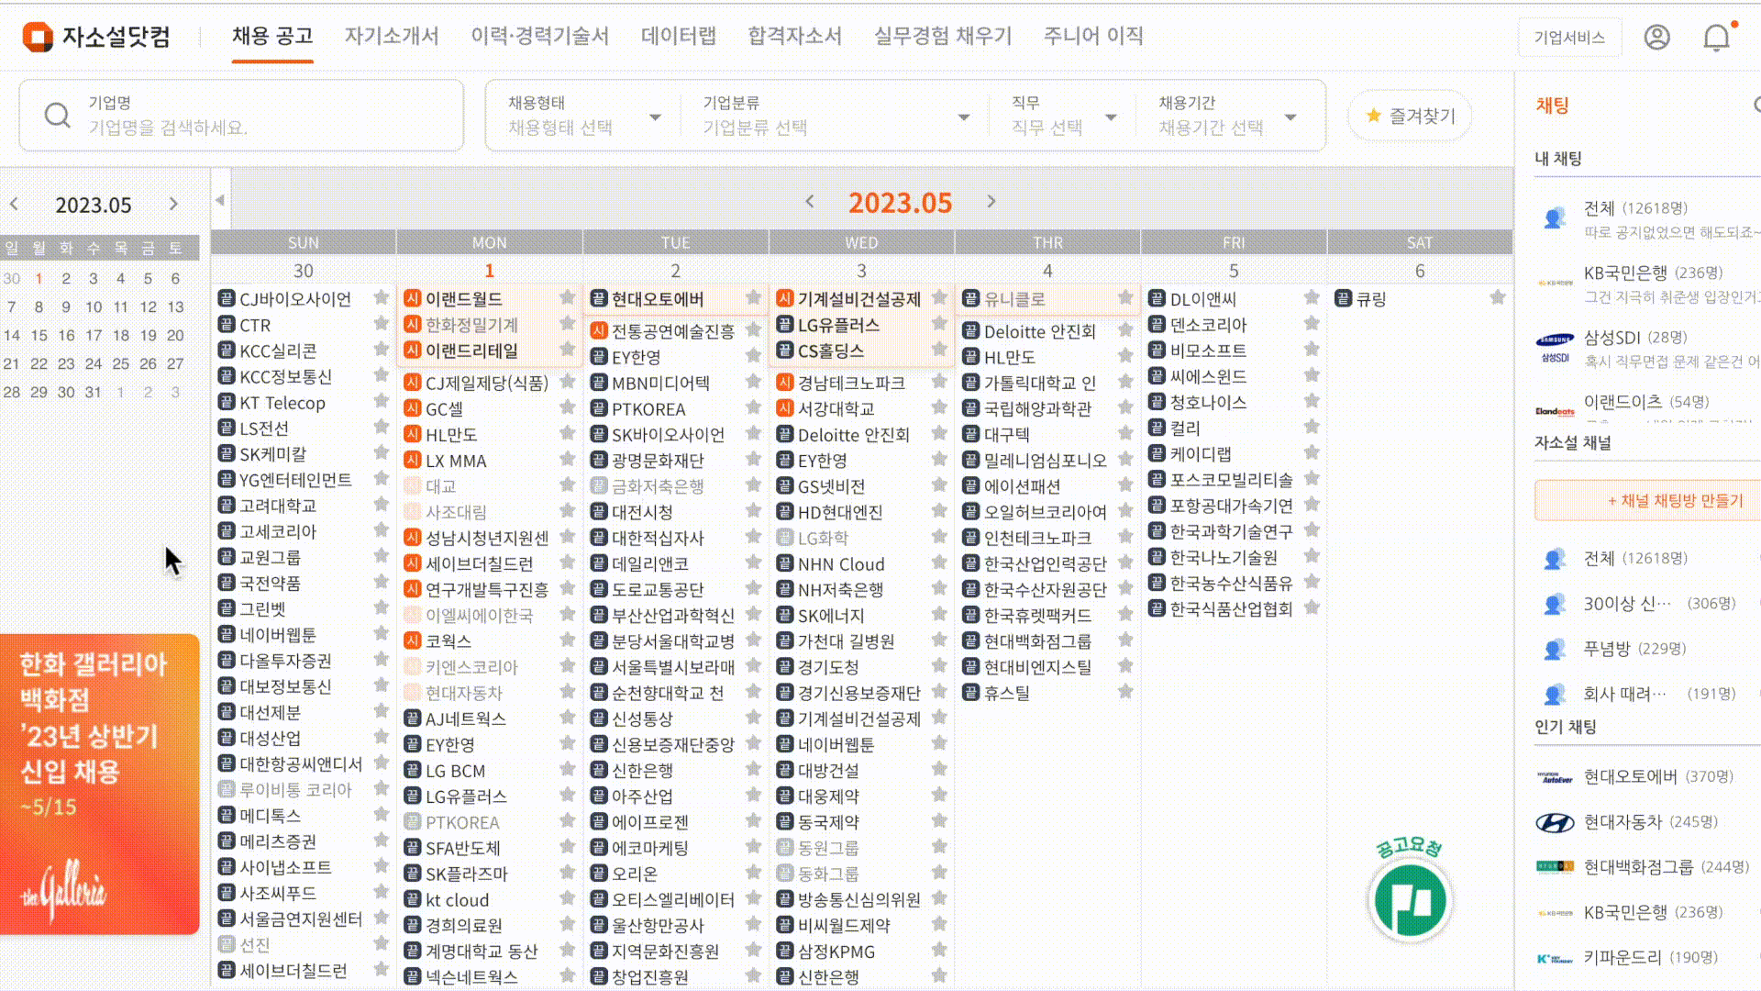Type-focus the 기업명 search field
Screen dimensions: 1761x991
click(241, 116)
